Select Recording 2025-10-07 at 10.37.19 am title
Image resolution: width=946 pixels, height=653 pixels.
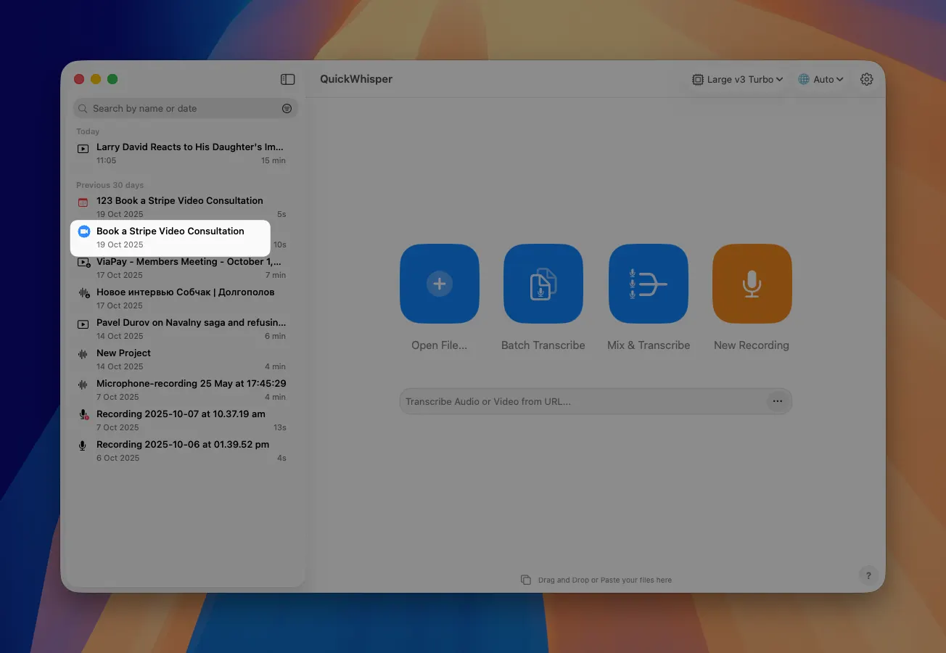coord(181,414)
